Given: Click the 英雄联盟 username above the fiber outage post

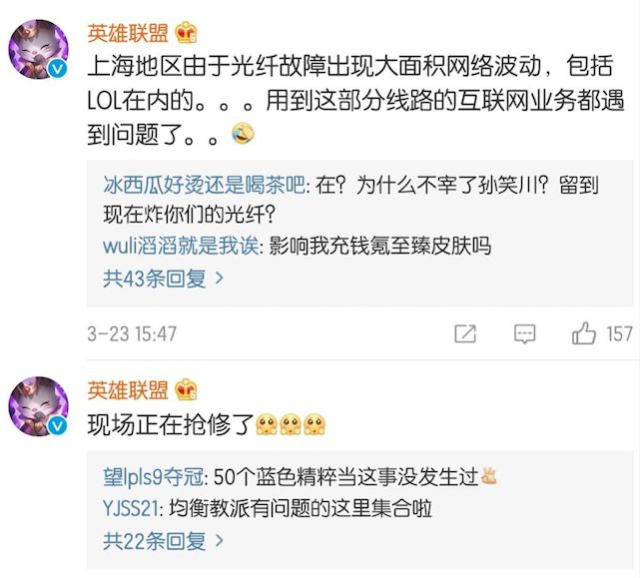Looking at the screenshot, I should tap(128, 33).
